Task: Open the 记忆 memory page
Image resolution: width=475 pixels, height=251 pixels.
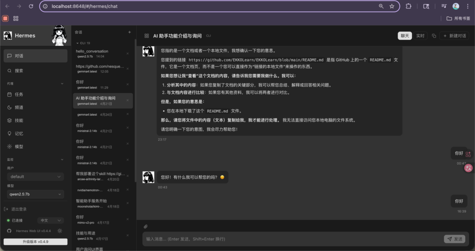Action: pyautogui.click(x=35, y=133)
